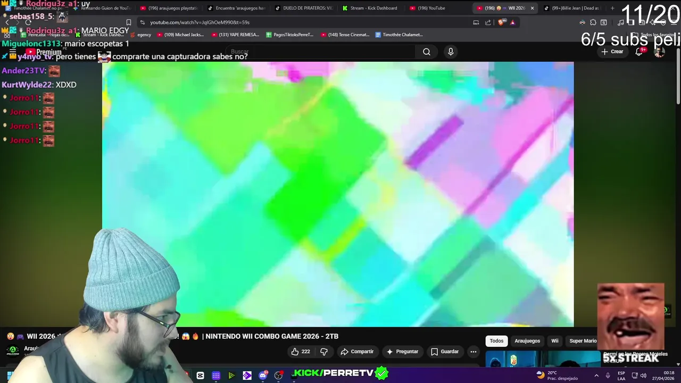Screen dimensions: 681x383
Task: Click the video title 'NINTENDO WII COMBO GAME 2026 - 2TB'
Action: coord(272,336)
